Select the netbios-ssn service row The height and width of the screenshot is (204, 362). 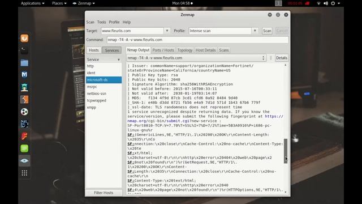tap(104, 93)
